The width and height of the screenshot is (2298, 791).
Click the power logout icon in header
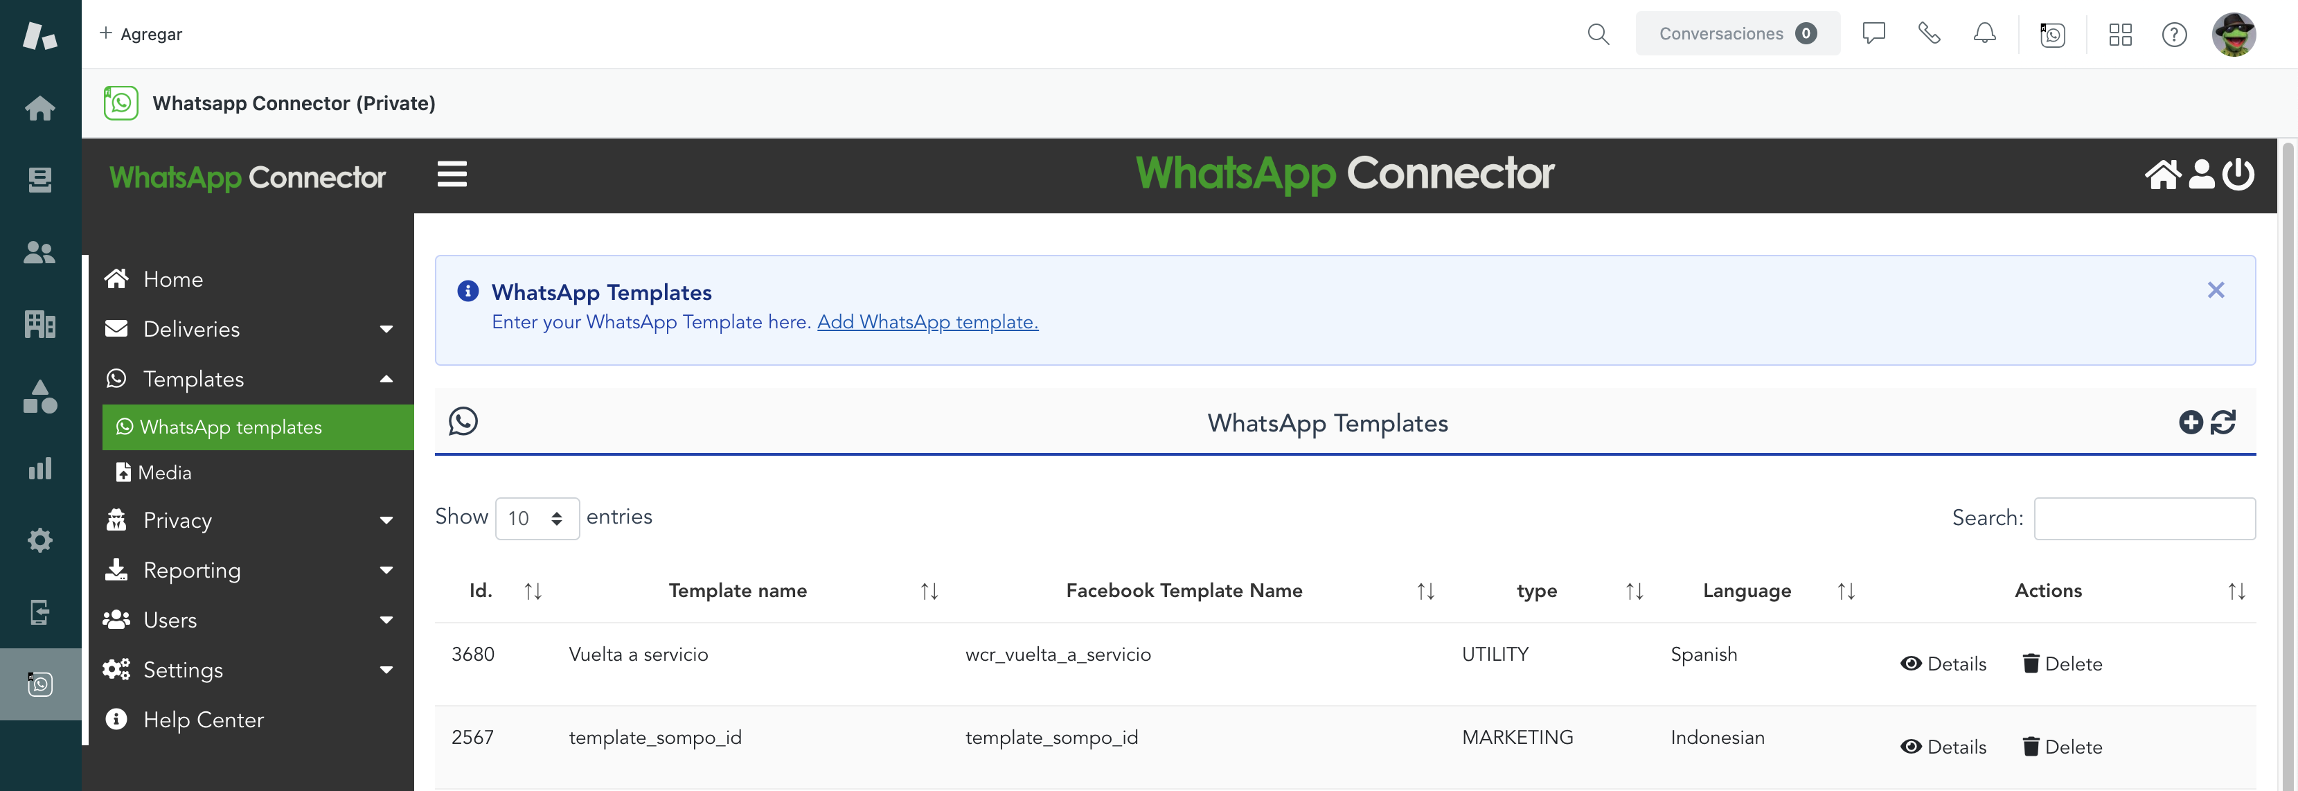point(2238,174)
